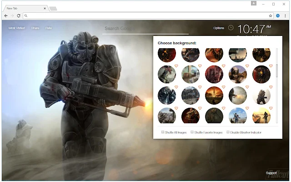Image resolution: width=291 pixels, height=182 pixels.
Task: Favorite the red neon sign wallpaper via its heart
Action: click(200, 108)
